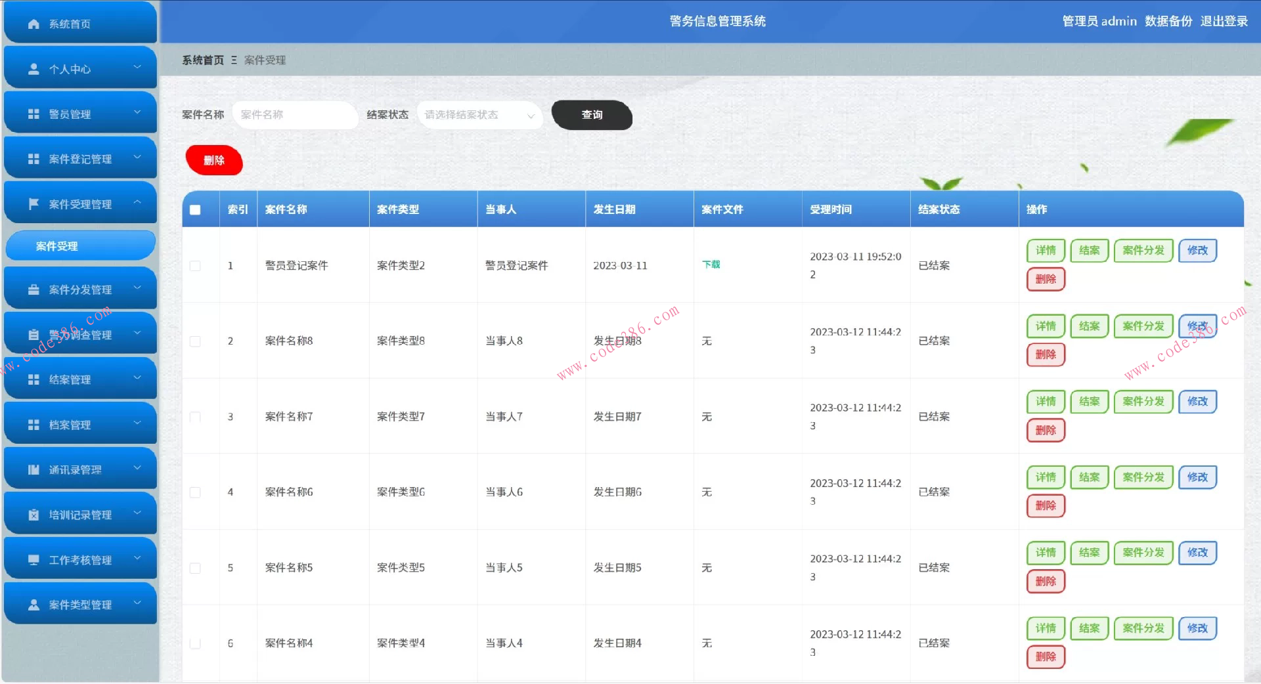Screen dimensions: 1261x684
Task: Select the 系统首页 home icon in sidebar
Action: pyautogui.click(x=32, y=24)
